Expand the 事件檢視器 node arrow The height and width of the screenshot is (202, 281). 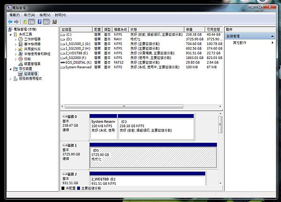[15, 44]
